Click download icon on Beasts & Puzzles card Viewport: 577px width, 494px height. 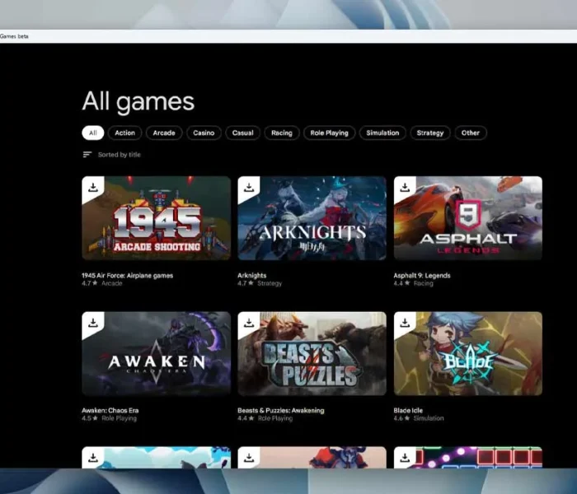click(x=249, y=323)
